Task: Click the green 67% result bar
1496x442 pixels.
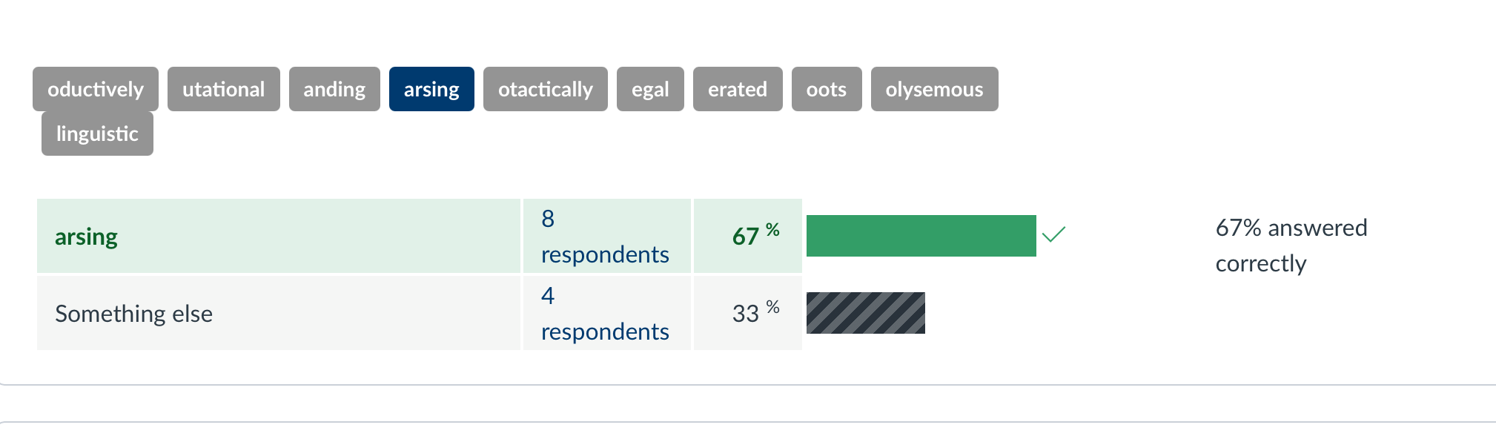Action: coord(921,236)
